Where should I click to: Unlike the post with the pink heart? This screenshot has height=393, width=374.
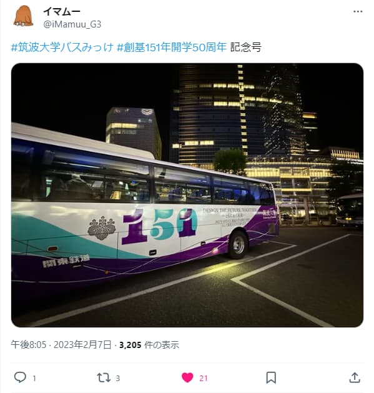coord(187,377)
